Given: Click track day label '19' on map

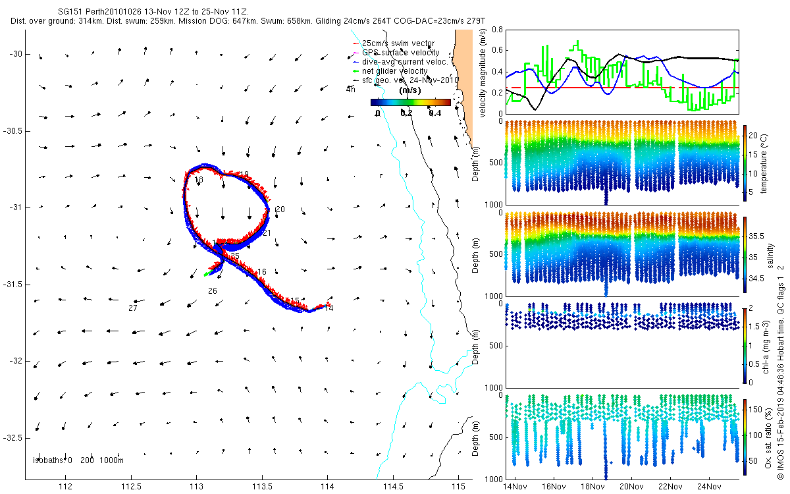Looking at the screenshot, I should (244, 175).
